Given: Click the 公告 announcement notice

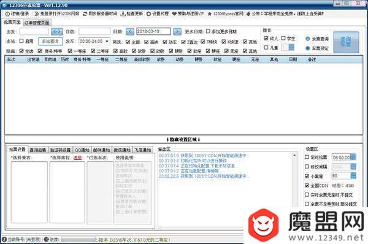Looking at the screenshot, I should pyautogui.click(x=285, y=14).
